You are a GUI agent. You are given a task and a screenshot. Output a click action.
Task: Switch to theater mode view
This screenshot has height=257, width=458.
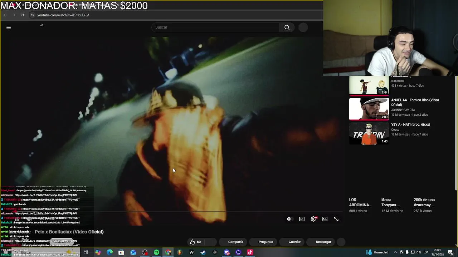coord(325,219)
